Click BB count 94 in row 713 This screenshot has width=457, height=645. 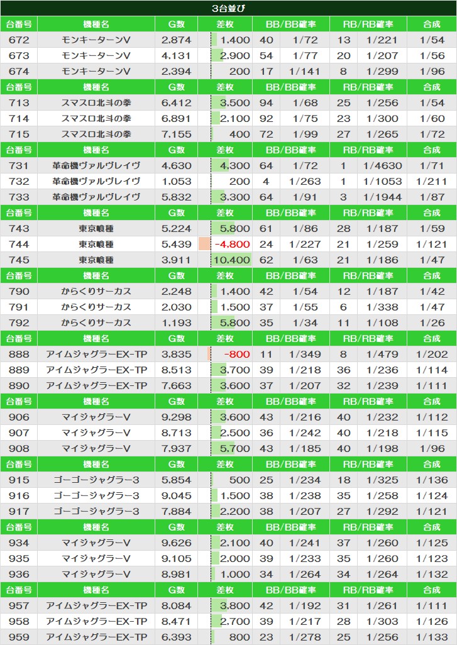click(x=266, y=103)
